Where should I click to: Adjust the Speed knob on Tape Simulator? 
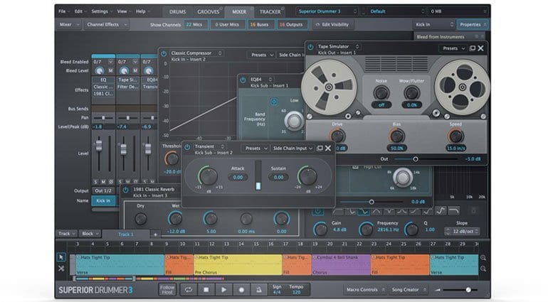[455, 136]
